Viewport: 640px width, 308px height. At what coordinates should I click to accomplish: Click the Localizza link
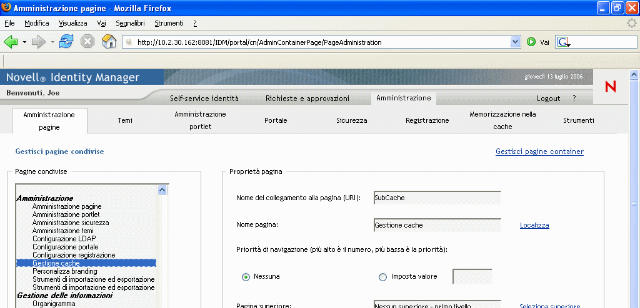tap(534, 225)
